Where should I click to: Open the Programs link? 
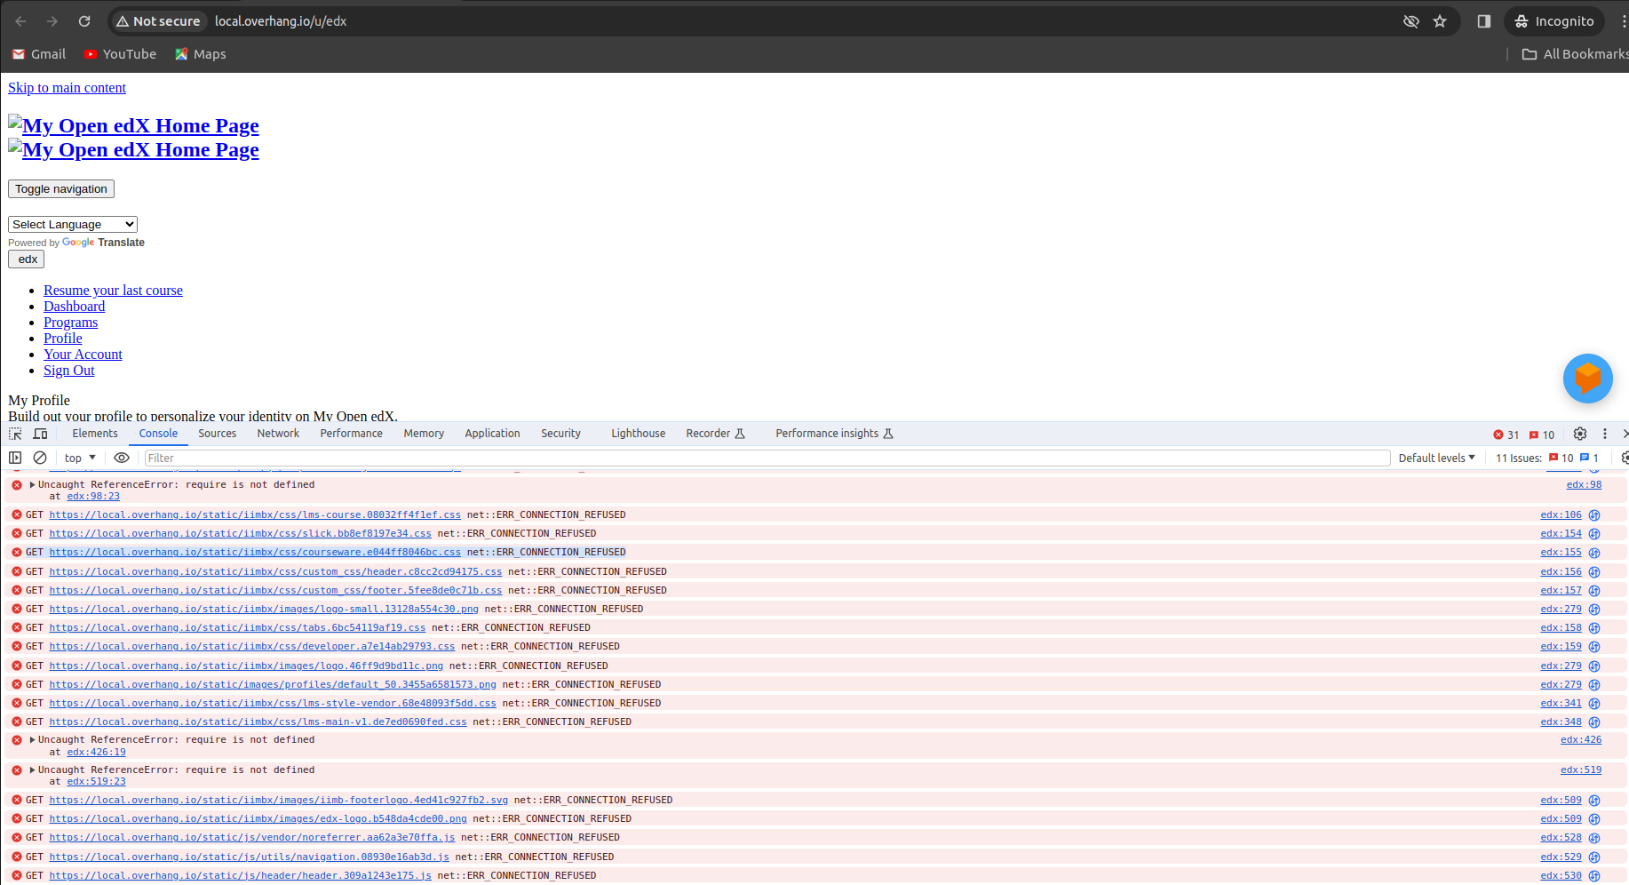pyautogui.click(x=70, y=323)
